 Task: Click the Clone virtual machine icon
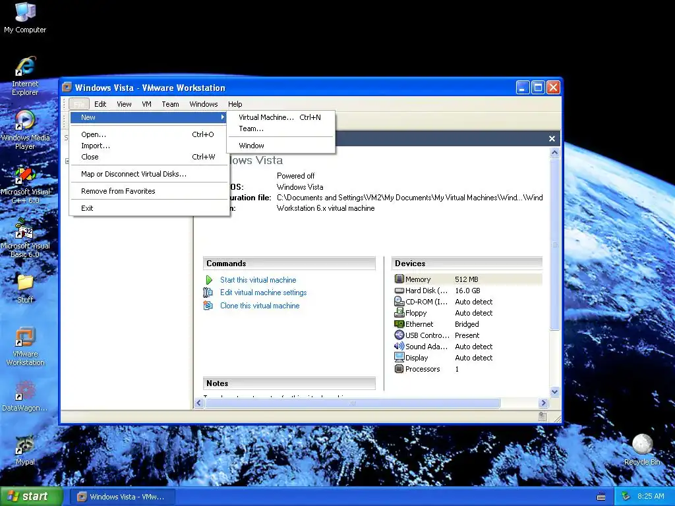[208, 306]
